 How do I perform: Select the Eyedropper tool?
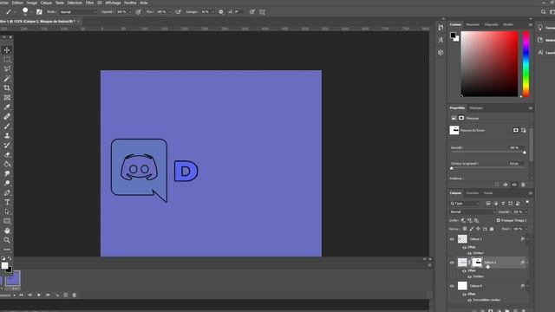7,107
